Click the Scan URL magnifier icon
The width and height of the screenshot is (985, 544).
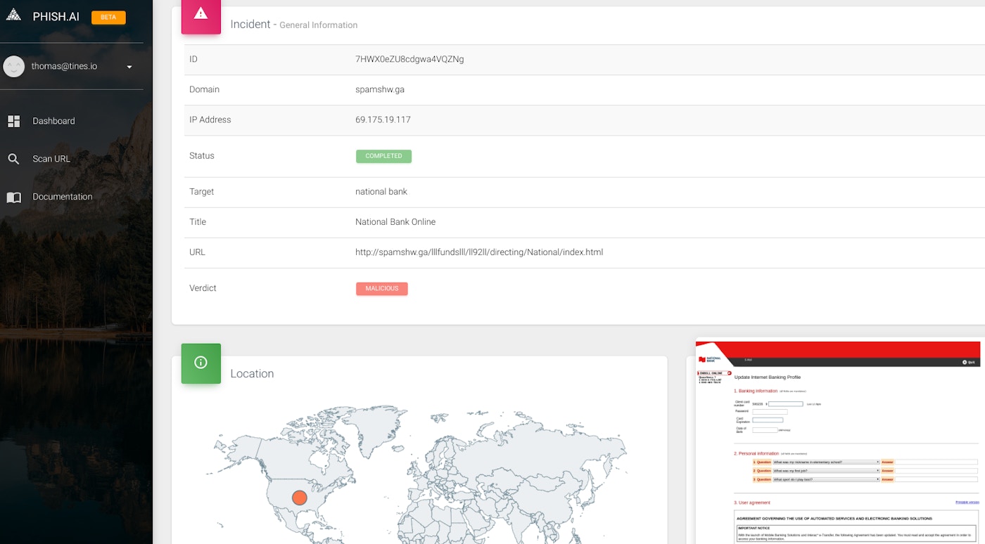(x=13, y=159)
